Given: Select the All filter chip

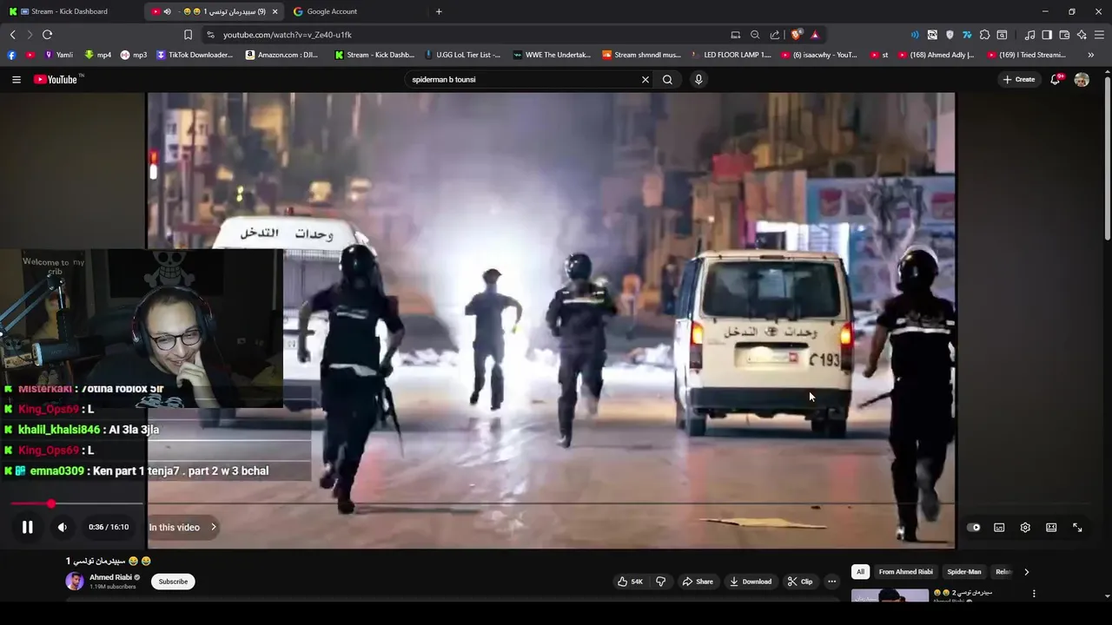Looking at the screenshot, I should click(x=860, y=572).
